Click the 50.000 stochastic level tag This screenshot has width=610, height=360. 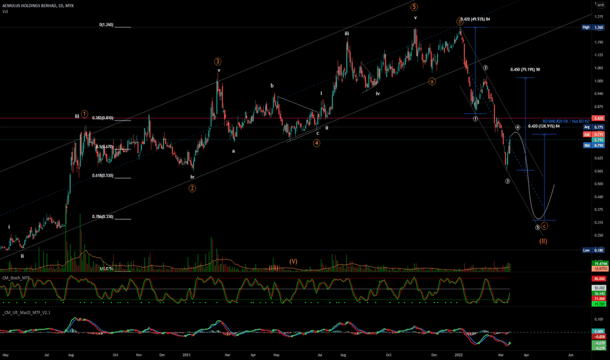(598, 288)
